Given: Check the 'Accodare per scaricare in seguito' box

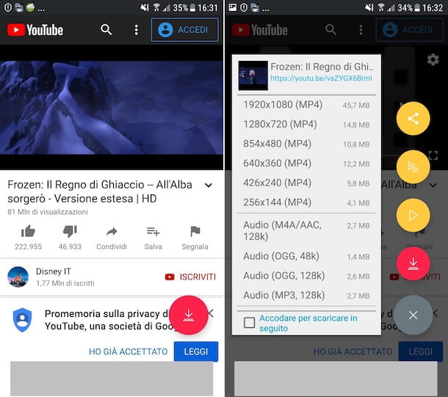Looking at the screenshot, I should point(250,322).
